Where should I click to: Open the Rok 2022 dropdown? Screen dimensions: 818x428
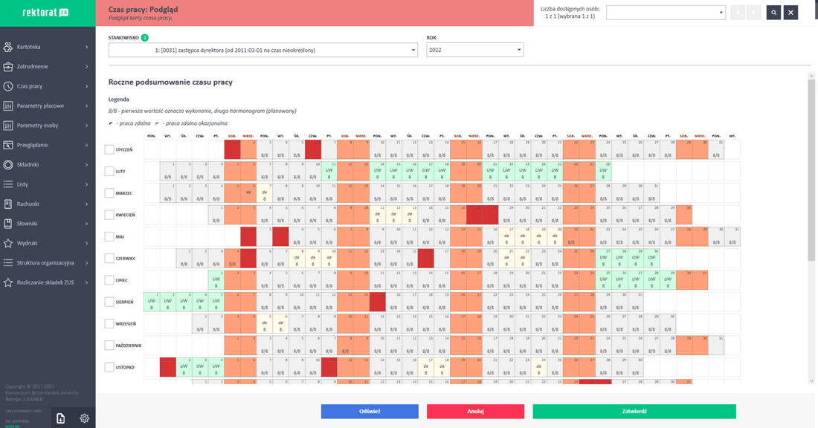pyautogui.click(x=474, y=50)
